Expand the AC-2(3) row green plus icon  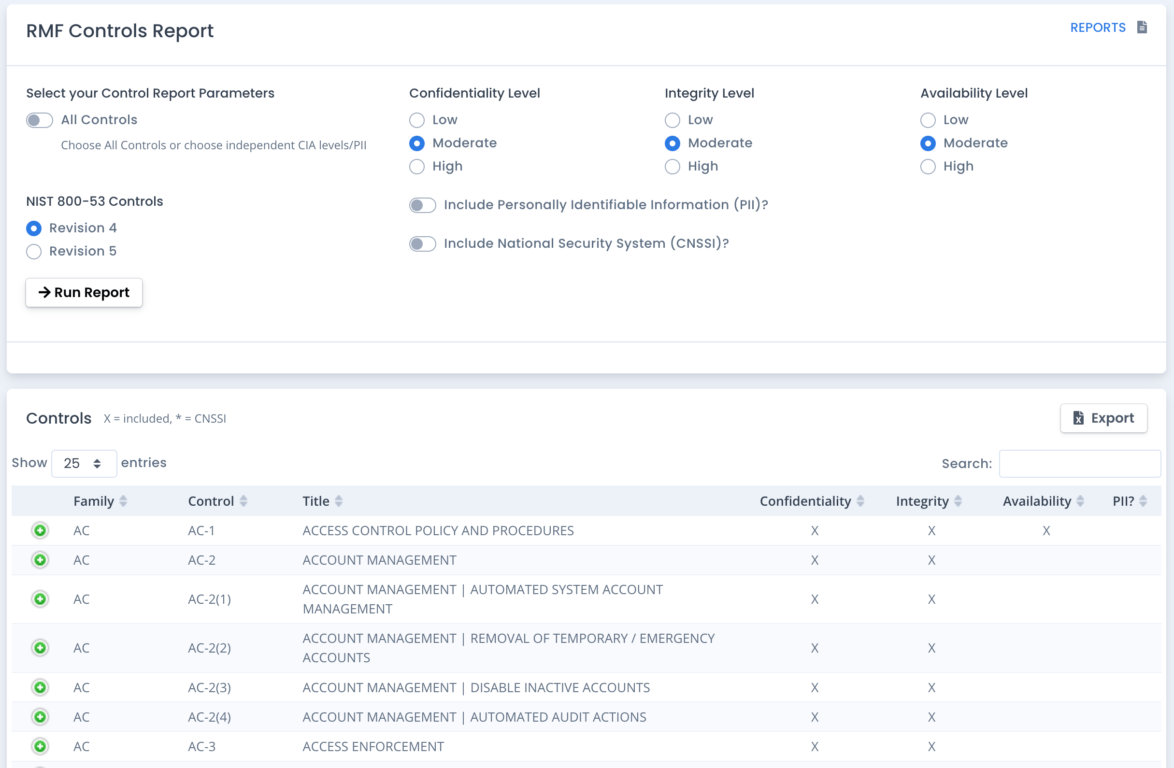(40, 687)
